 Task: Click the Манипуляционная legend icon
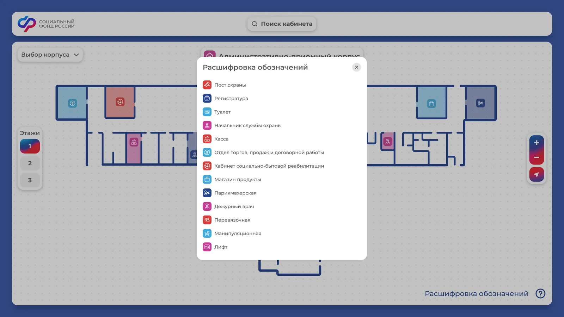pyautogui.click(x=207, y=234)
